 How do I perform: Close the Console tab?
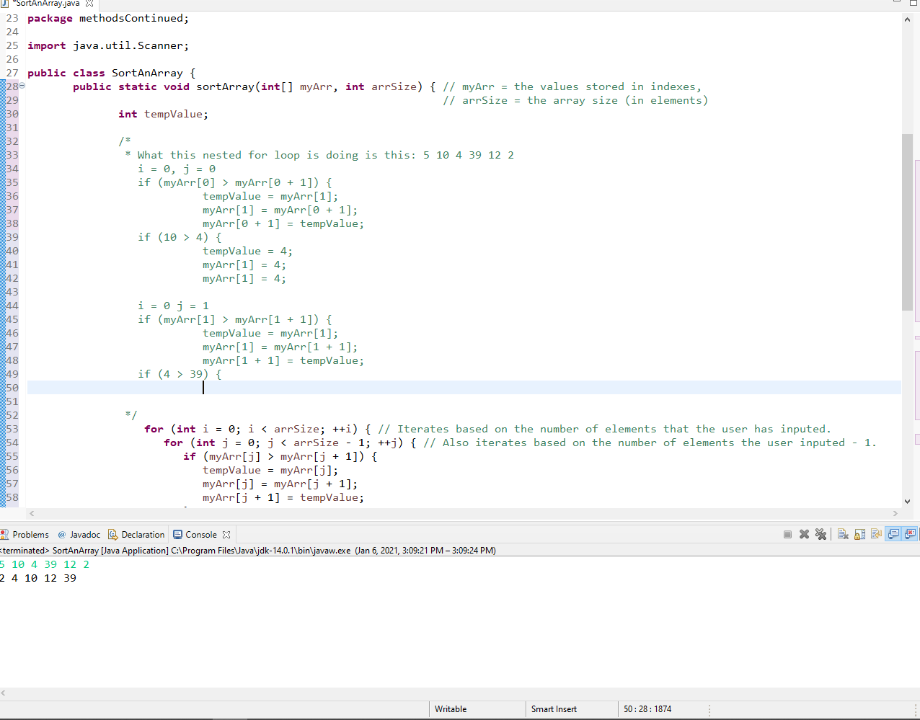[x=226, y=534]
